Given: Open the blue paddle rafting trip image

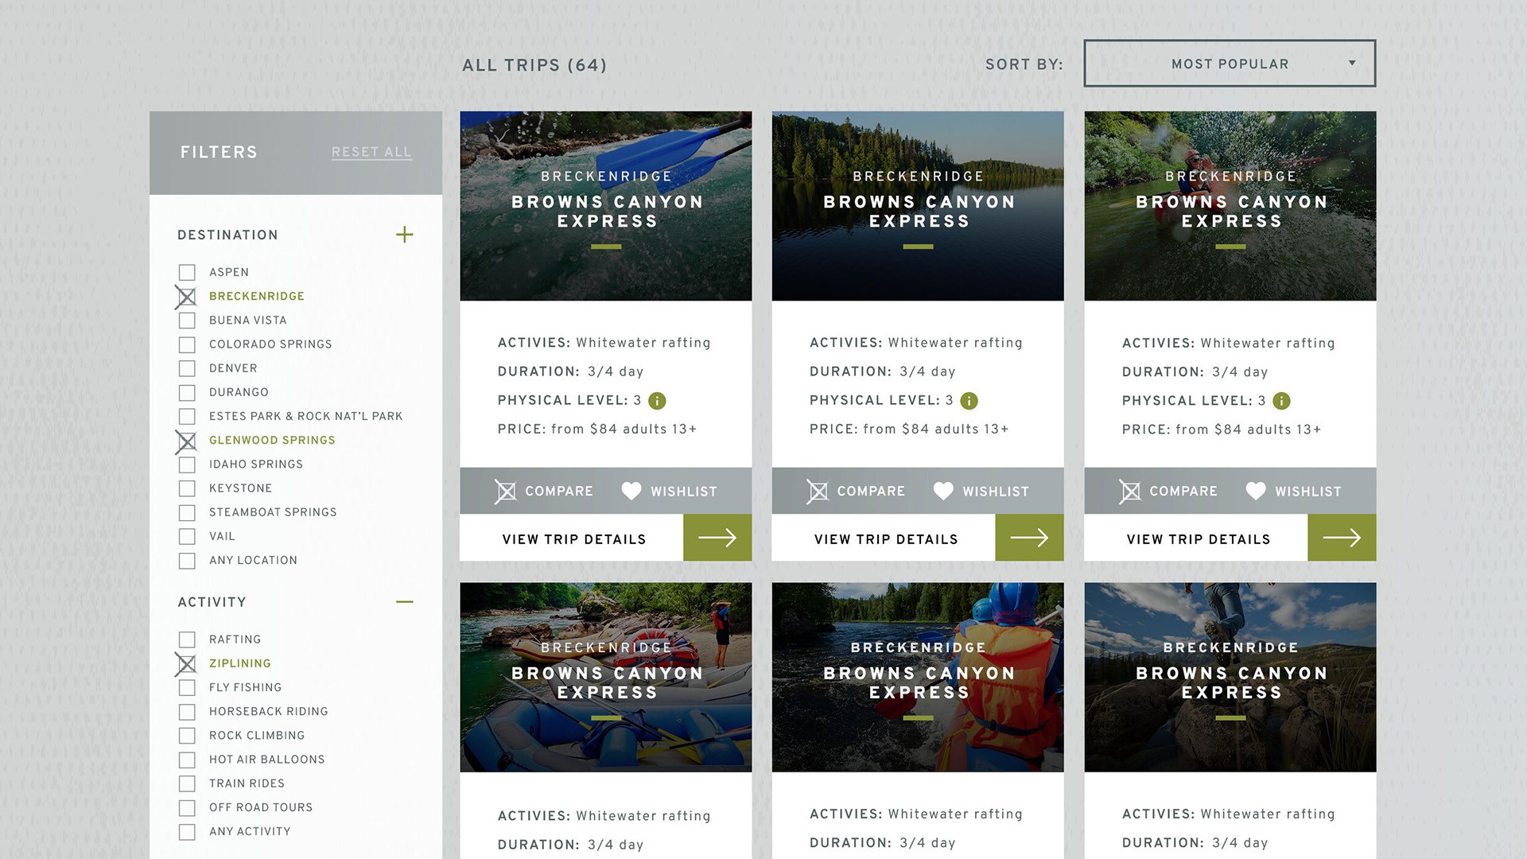Looking at the screenshot, I should pyautogui.click(x=606, y=206).
